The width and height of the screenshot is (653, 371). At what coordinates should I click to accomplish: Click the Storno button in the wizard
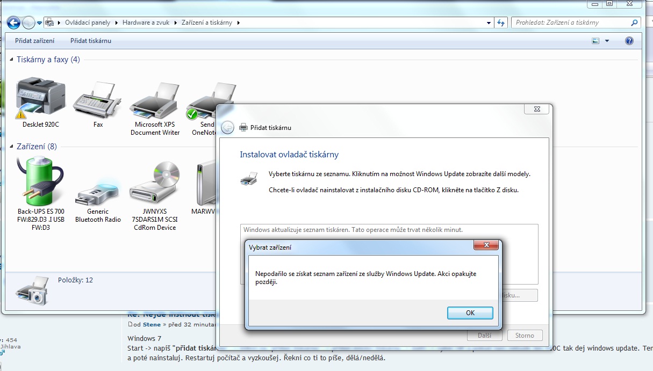525,336
